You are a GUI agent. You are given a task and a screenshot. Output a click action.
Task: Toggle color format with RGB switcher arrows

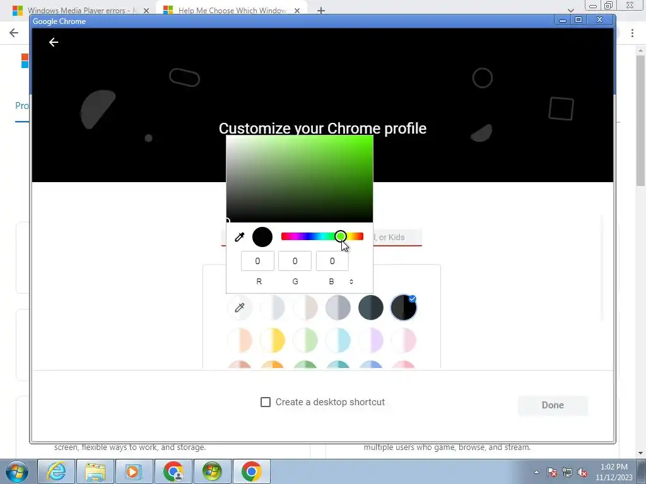351,282
